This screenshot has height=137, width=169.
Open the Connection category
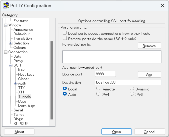(18, 52)
